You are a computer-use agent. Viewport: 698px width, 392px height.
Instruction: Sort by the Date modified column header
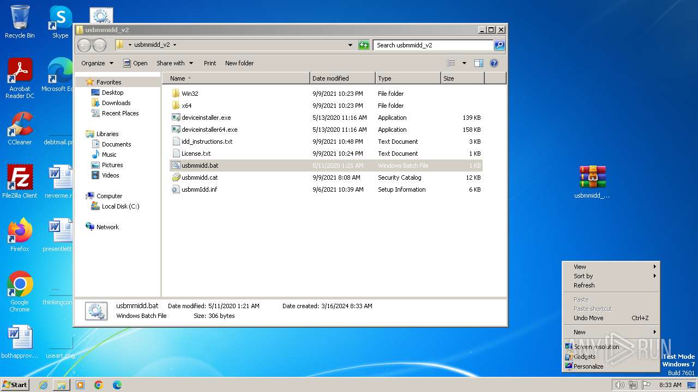click(x=342, y=78)
